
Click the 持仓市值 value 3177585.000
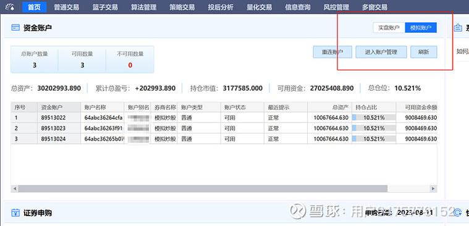[x=243, y=88]
